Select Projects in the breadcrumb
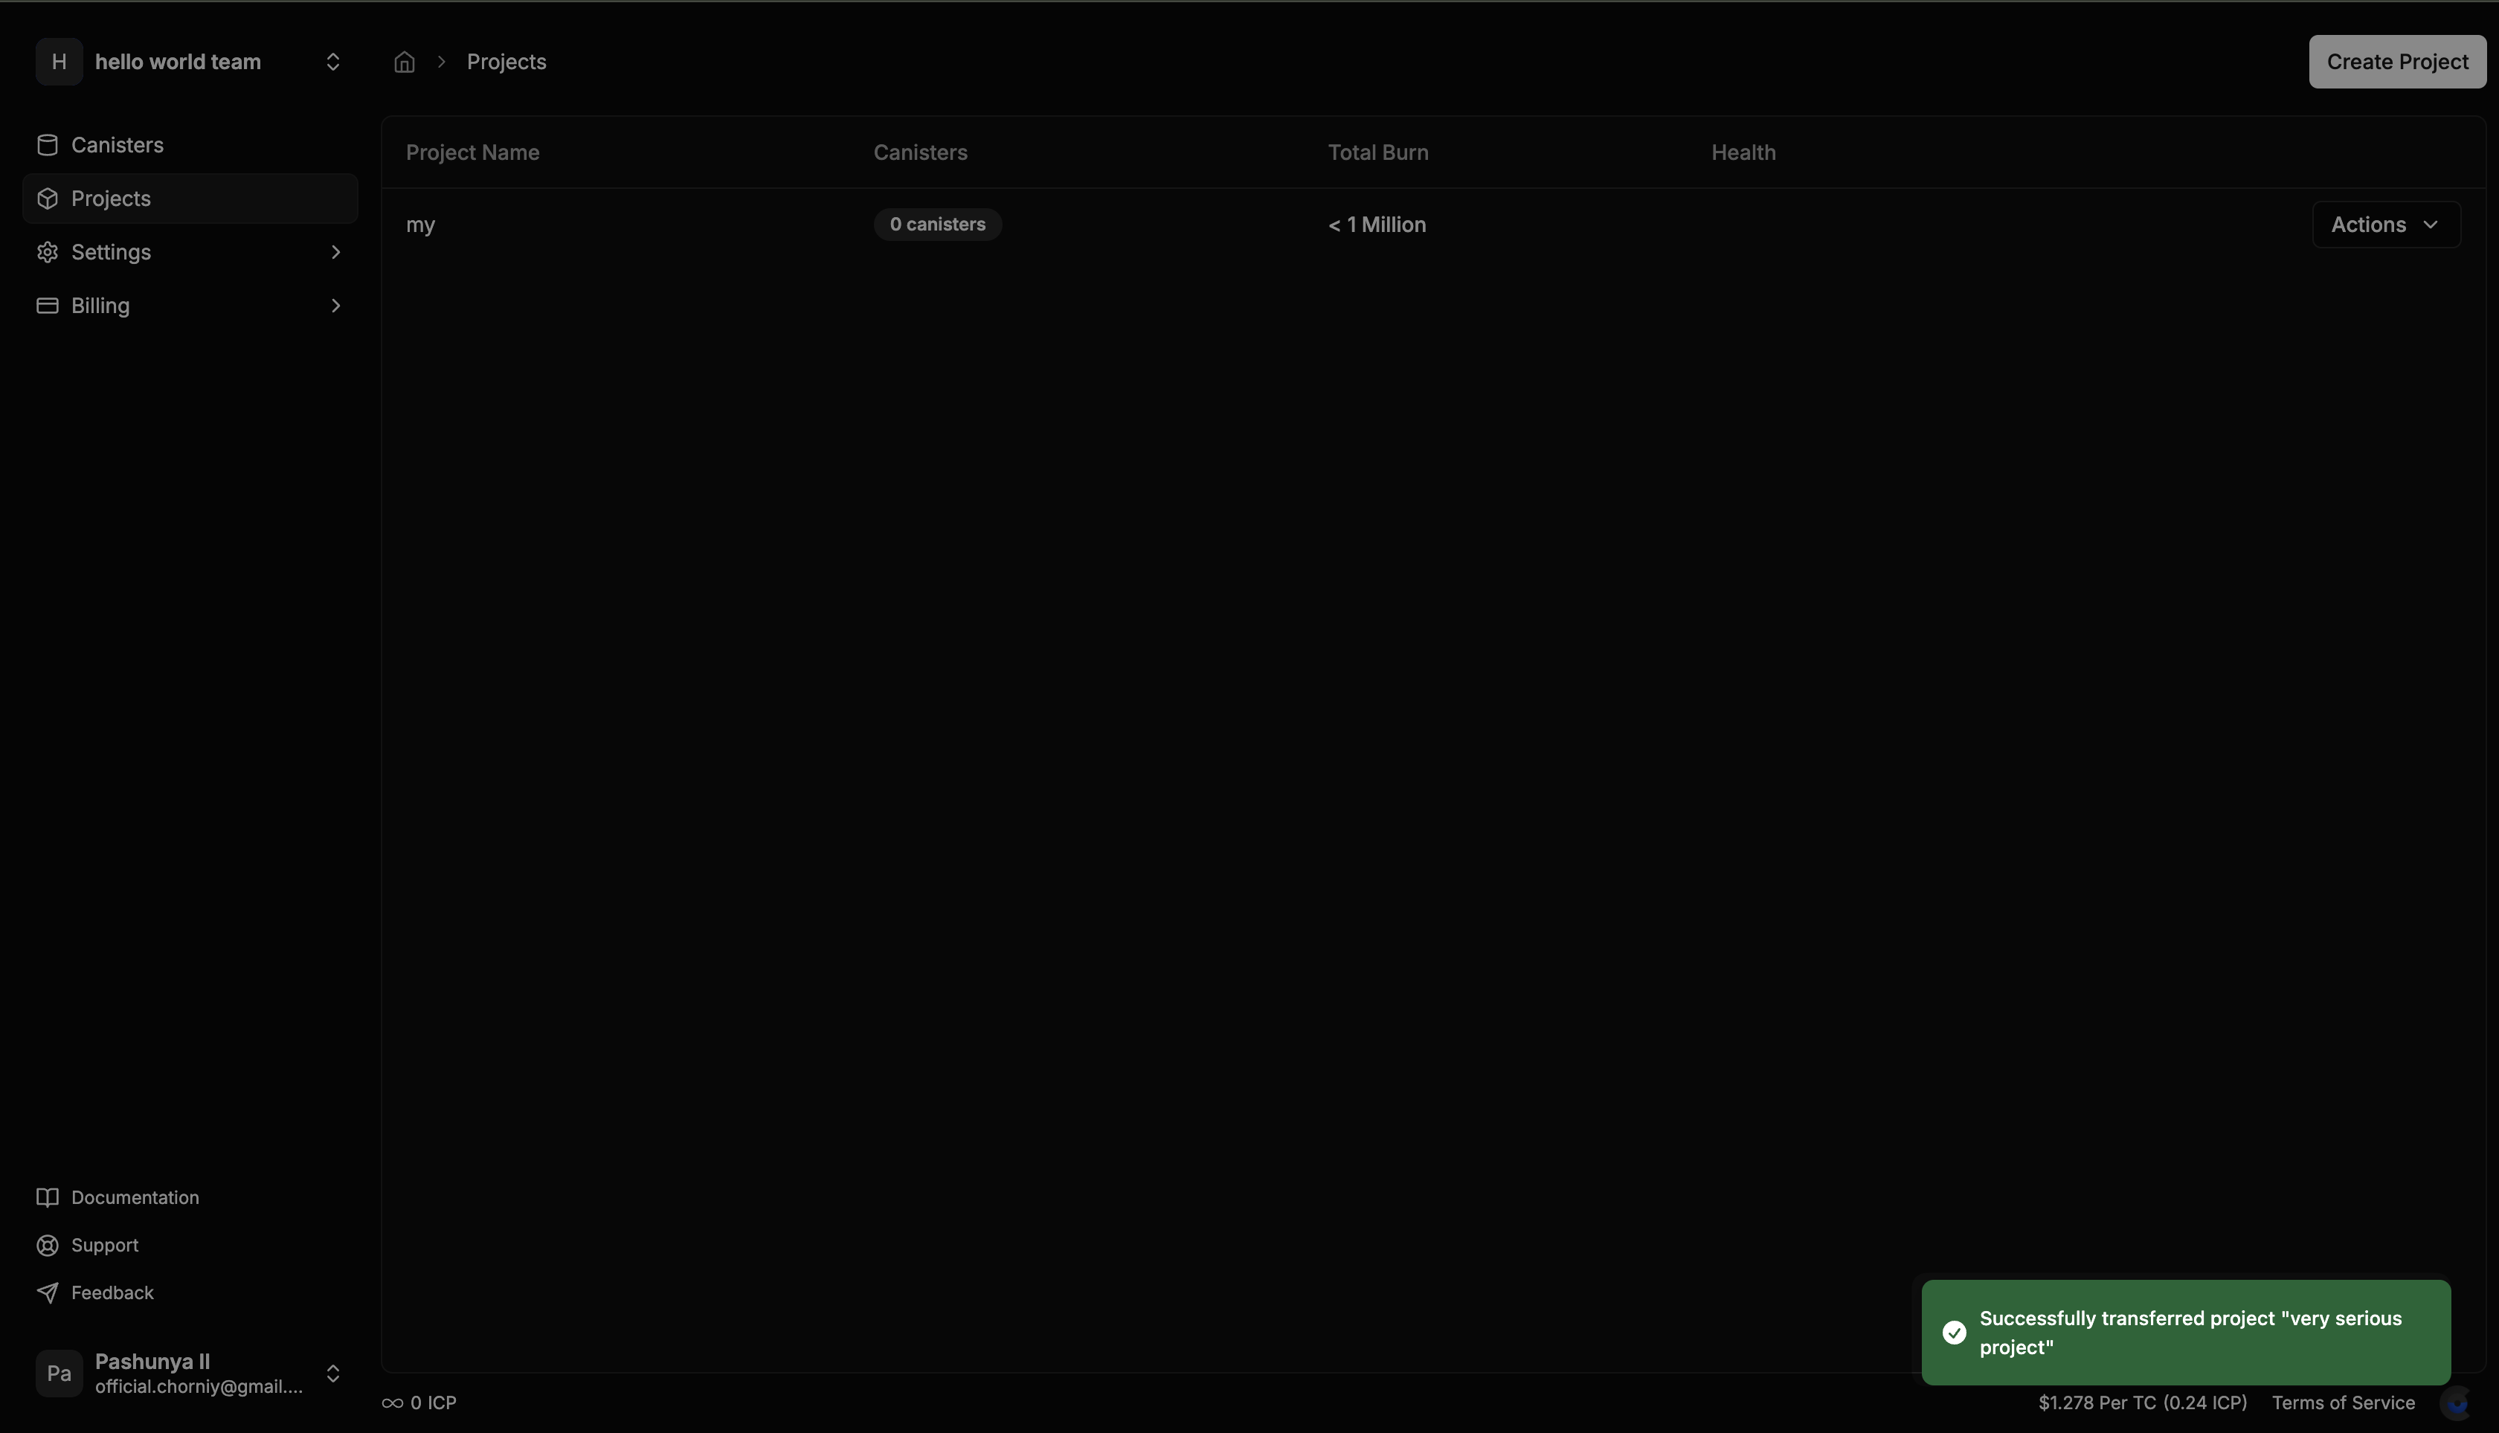 tap(506, 61)
